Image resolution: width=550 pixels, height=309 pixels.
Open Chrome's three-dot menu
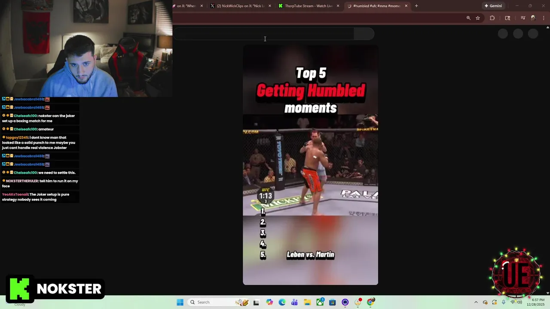click(x=544, y=18)
